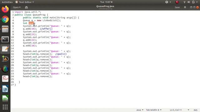Show Applications grid
The image size is (200, 112).
click(x=5, y=107)
